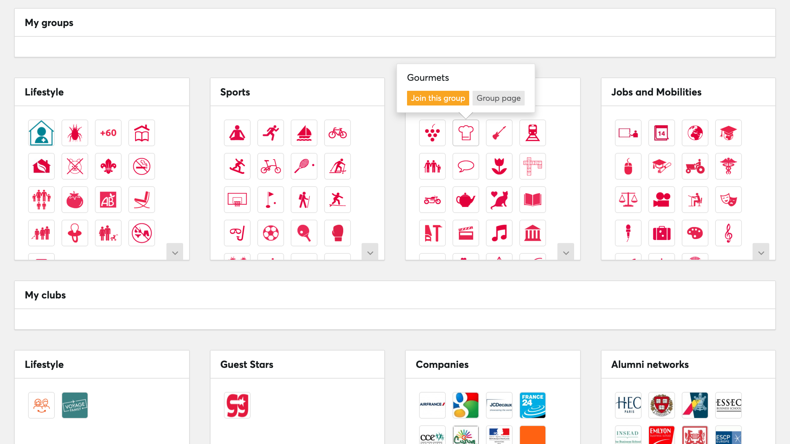Select the golf flag Sports icon
The width and height of the screenshot is (790, 444).
pos(271,200)
